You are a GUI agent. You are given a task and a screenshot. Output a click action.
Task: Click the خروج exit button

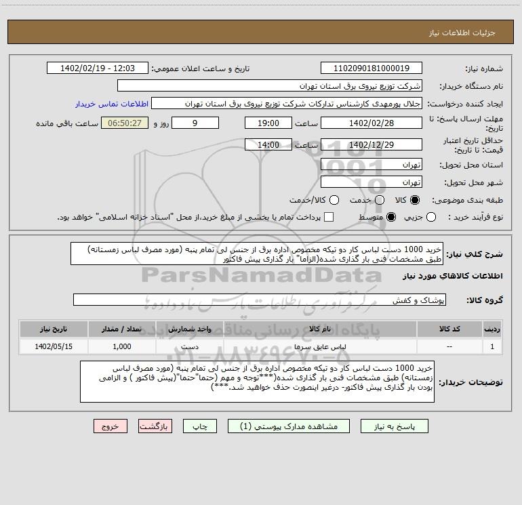click(x=111, y=426)
